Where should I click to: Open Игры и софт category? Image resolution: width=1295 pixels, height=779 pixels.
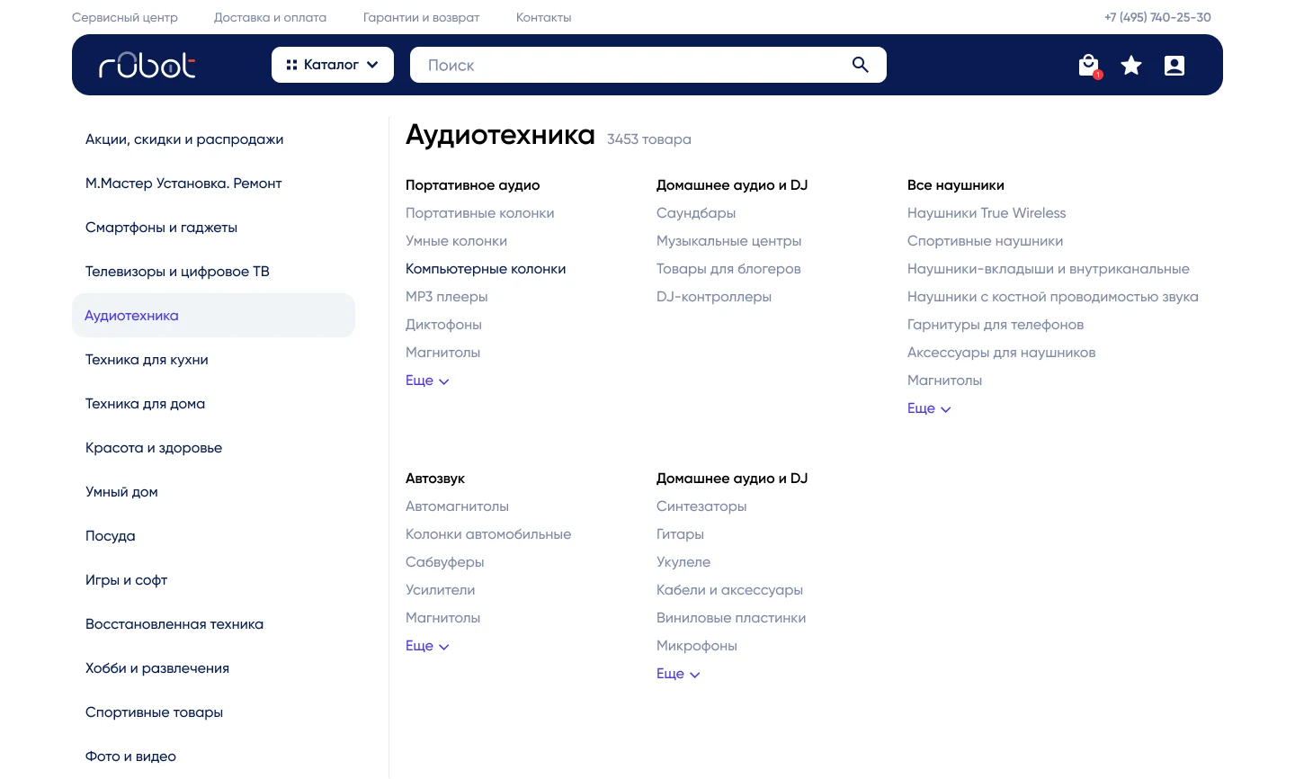[x=126, y=580]
